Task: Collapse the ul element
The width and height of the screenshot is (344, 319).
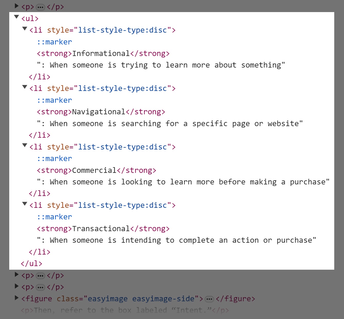Action: click(17, 17)
